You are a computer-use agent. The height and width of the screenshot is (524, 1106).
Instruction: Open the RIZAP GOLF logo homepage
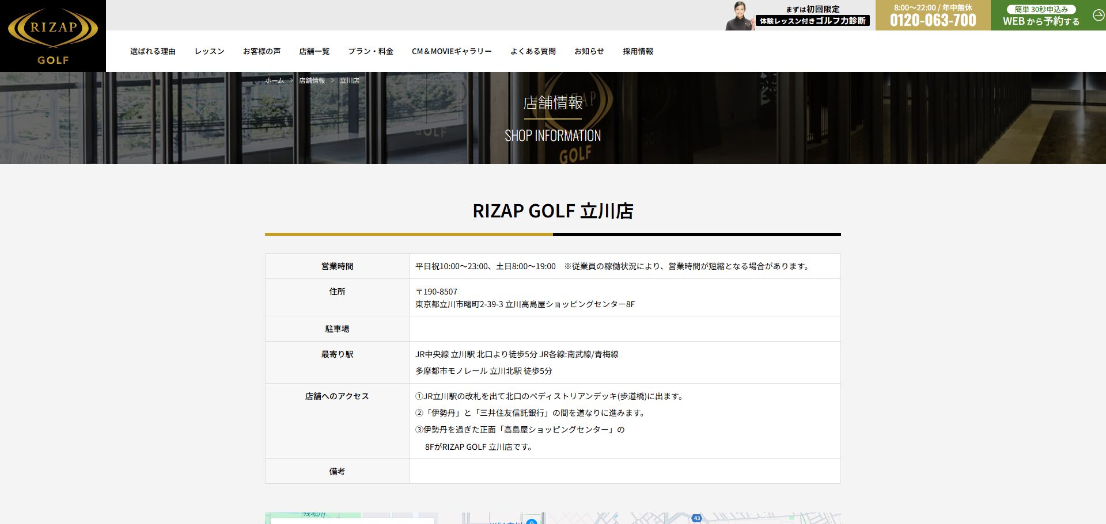53,36
